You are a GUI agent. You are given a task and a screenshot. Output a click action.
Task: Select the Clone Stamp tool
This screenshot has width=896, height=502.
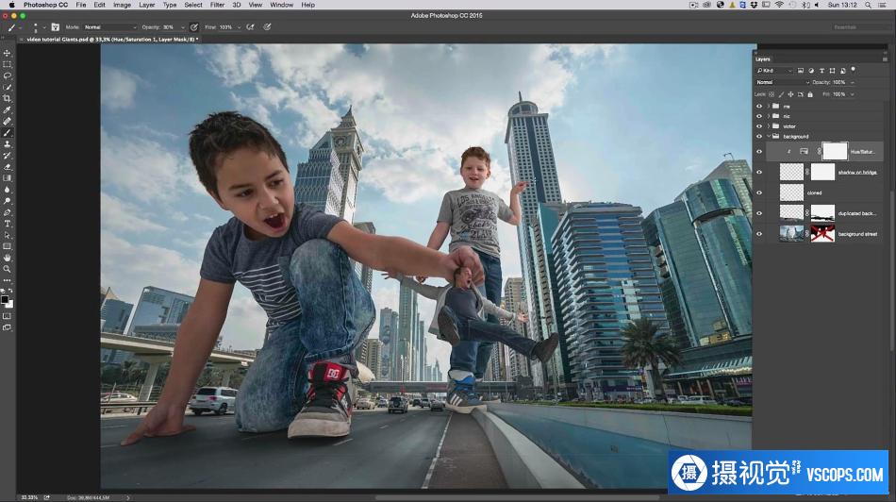point(7,144)
